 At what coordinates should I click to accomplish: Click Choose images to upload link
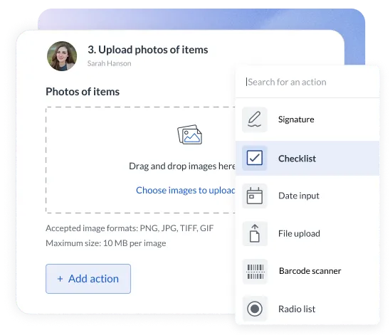186,191
